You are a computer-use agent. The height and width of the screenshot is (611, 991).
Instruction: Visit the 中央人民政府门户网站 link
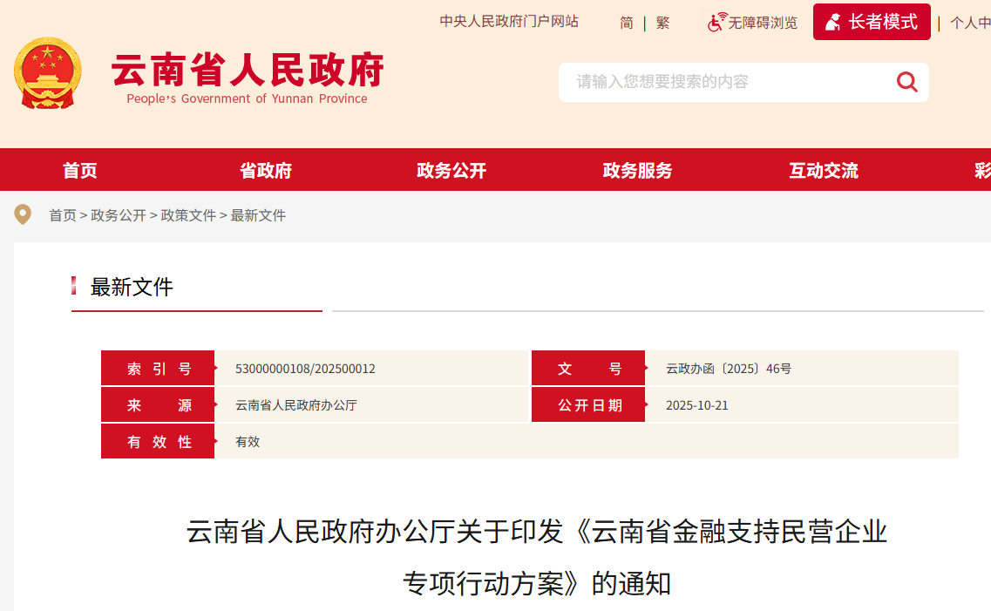509,22
